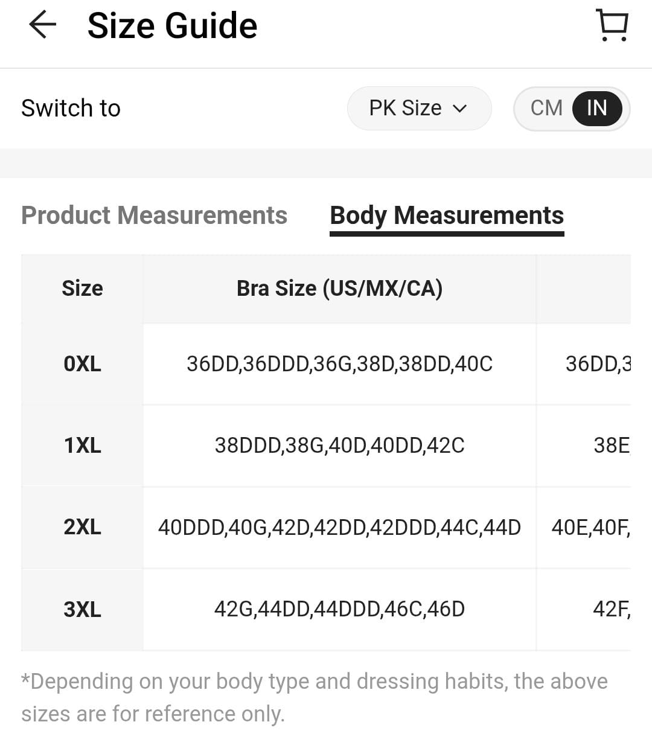
Task: Click the Size column header
Action: [x=82, y=289]
